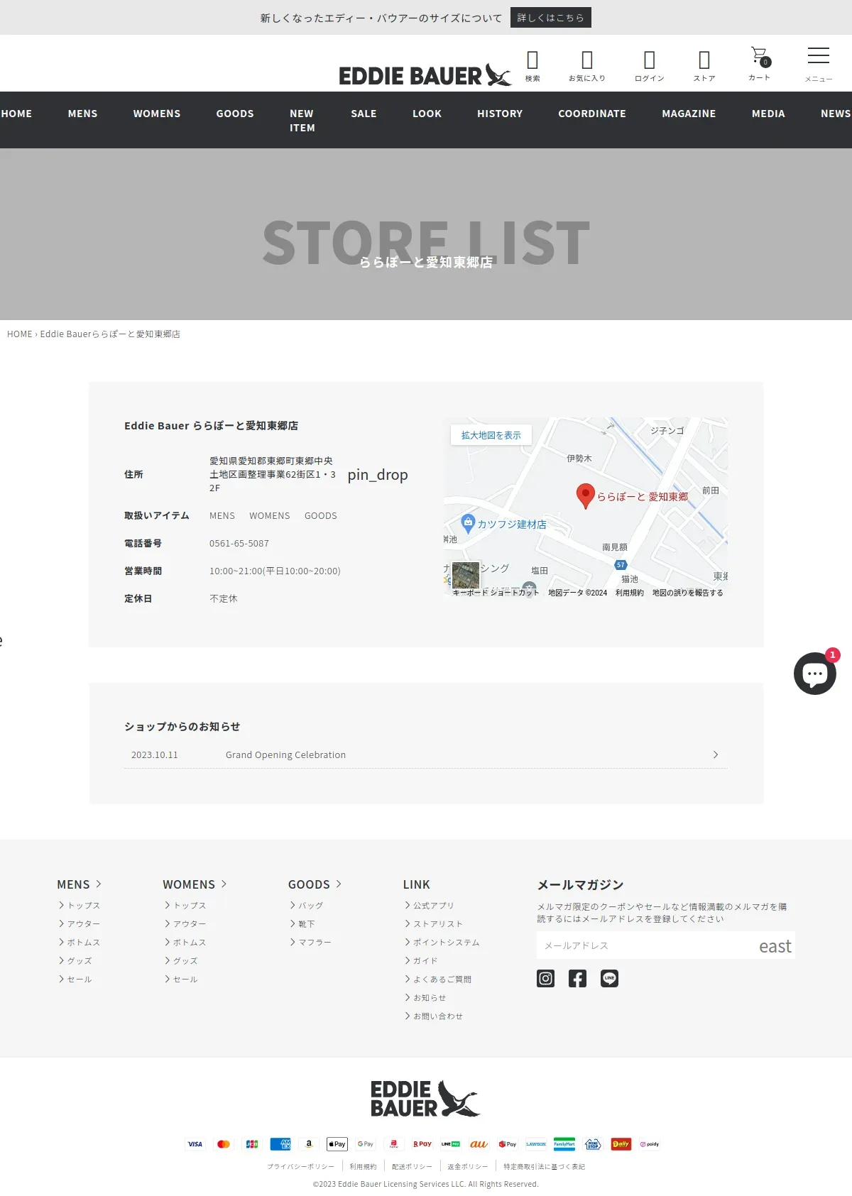Submit newsletter with the east arrow
The image size is (852, 1196).
coord(775,946)
